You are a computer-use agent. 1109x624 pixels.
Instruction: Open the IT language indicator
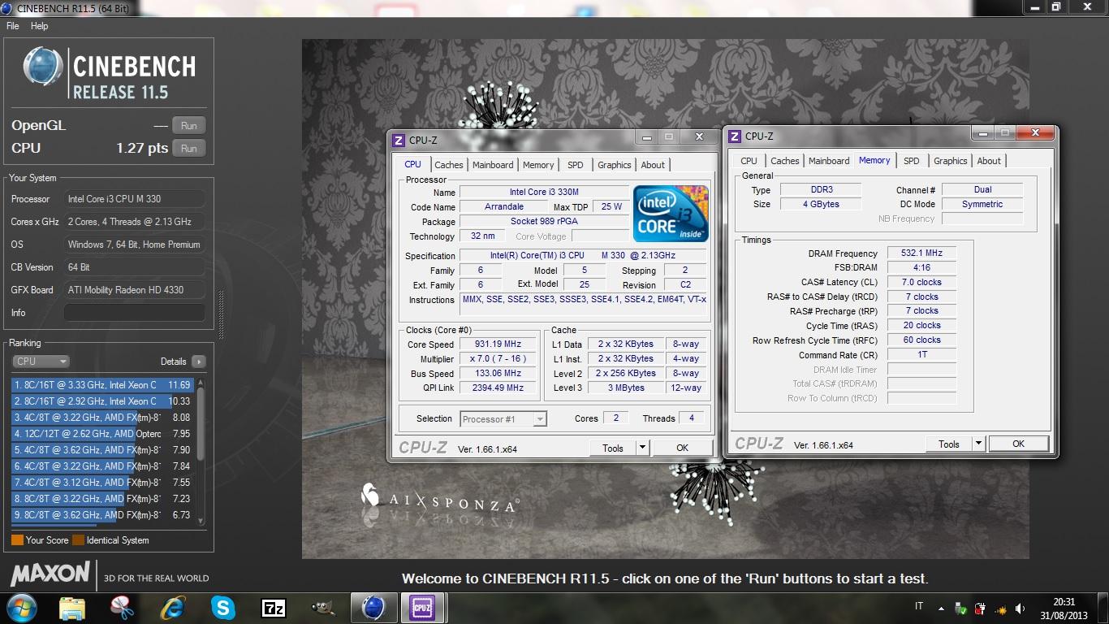point(919,607)
